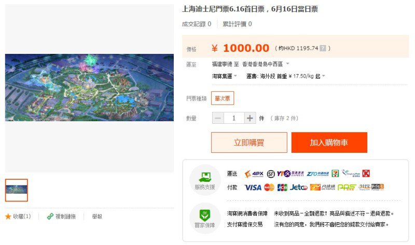The width and height of the screenshot is (415, 245).
Task: Click the 約HKD 1195.74 converted price text
Action: 298,48
